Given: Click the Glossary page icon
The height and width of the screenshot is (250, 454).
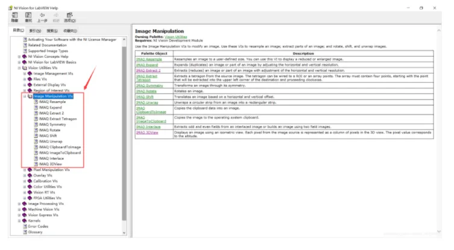Looking at the screenshot, I should coord(25,232).
